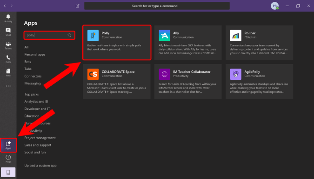Screen dimensions: 314x179
Task: Go back with the left arrow
Action: click(5, 6)
